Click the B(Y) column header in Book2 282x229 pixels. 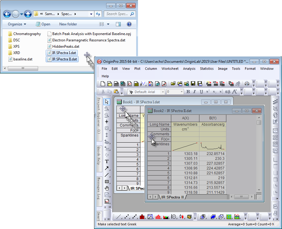pos(213,118)
